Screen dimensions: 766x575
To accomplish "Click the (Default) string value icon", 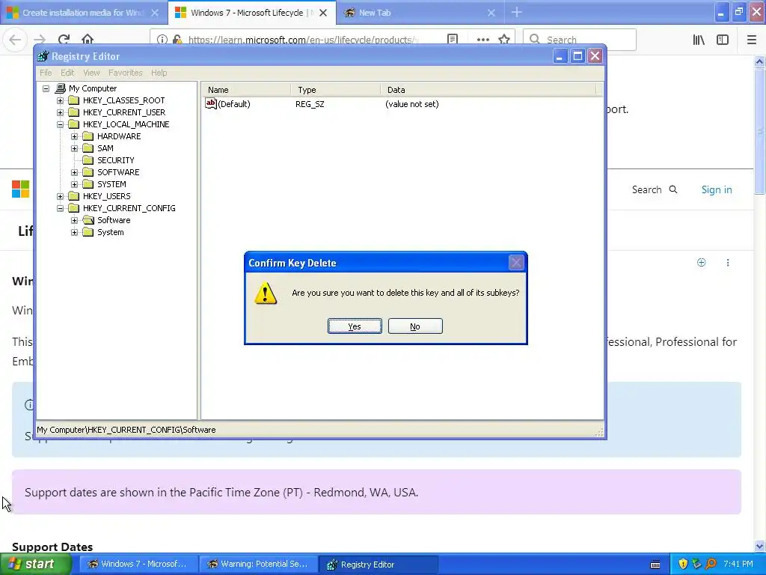I will (x=210, y=103).
